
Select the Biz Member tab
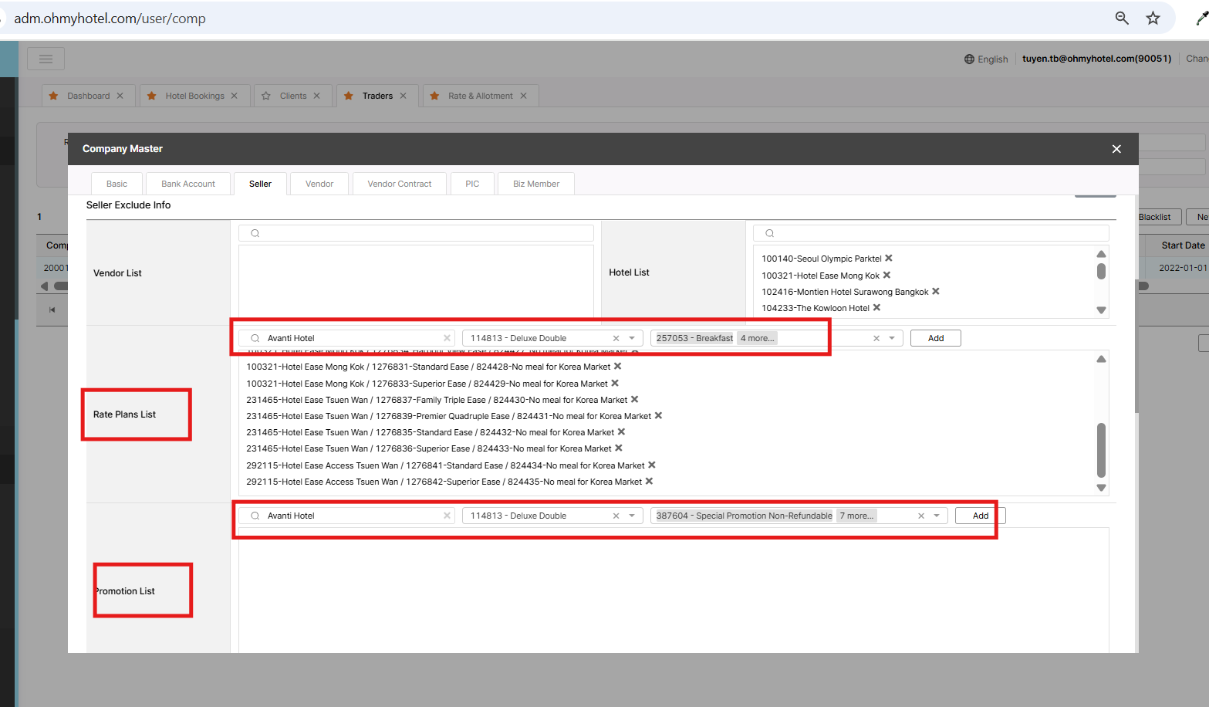tap(536, 184)
